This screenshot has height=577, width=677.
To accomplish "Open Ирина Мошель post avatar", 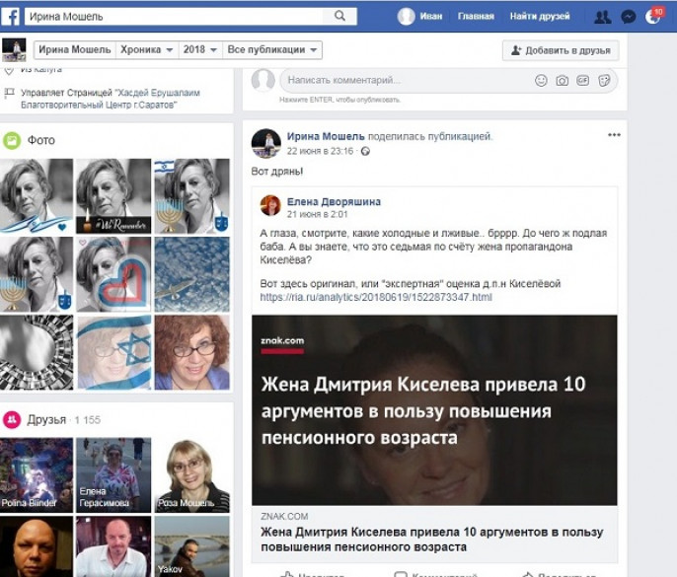I will pyautogui.click(x=266, y=143).
